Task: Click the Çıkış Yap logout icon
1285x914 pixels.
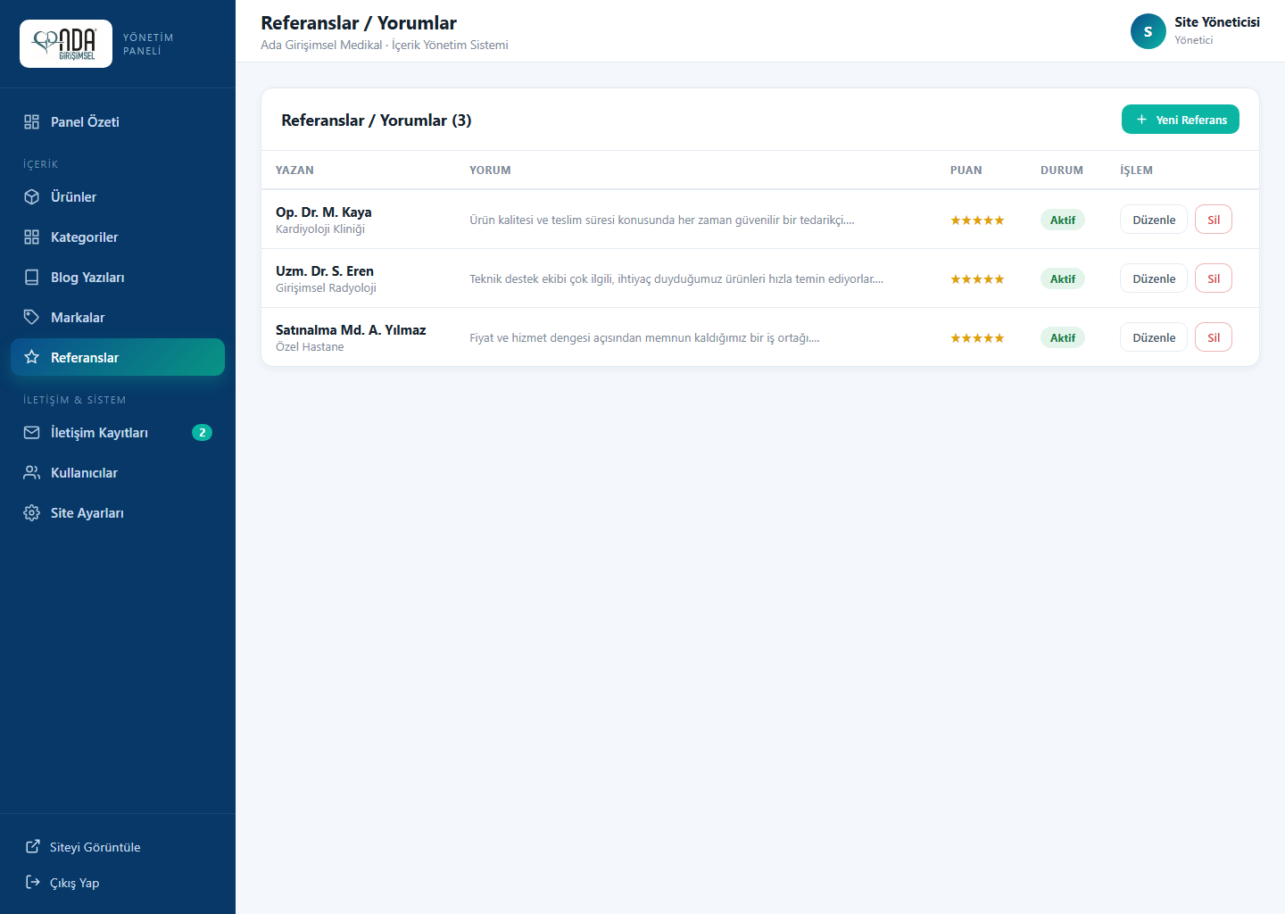Action: (x=33, y=883)
